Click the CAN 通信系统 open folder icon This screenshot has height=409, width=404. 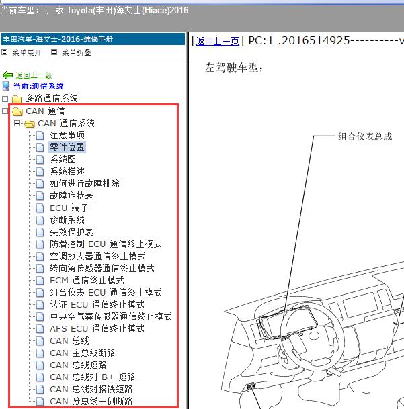tap(30, 124)
